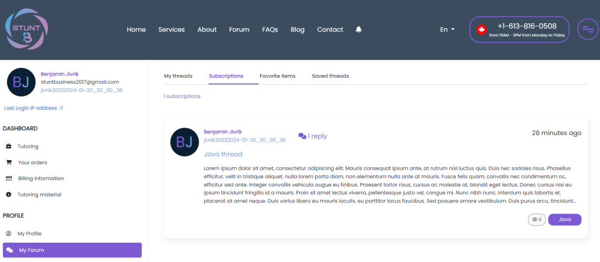Image resolution: width=600 pixels, height=262 pixels.
Task: Select My Forum in sidebar
Action: click(x=72, y=250)
